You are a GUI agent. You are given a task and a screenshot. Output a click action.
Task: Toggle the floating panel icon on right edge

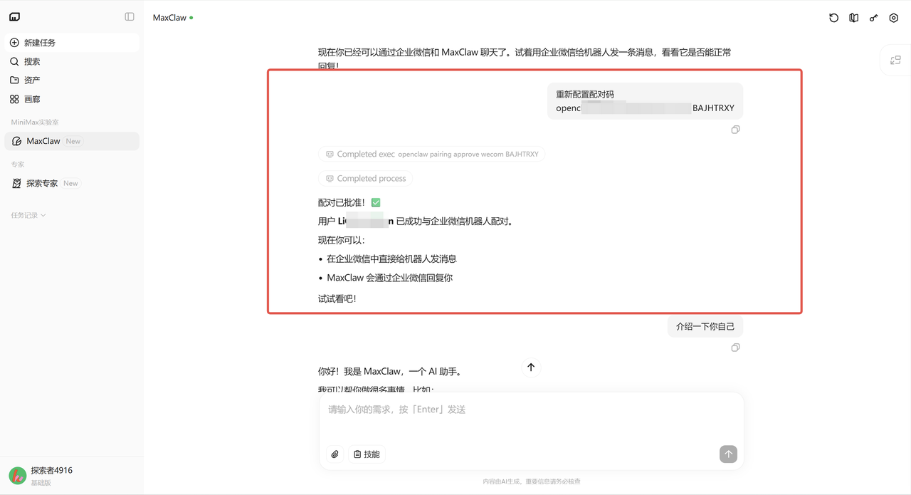[895, 61]
